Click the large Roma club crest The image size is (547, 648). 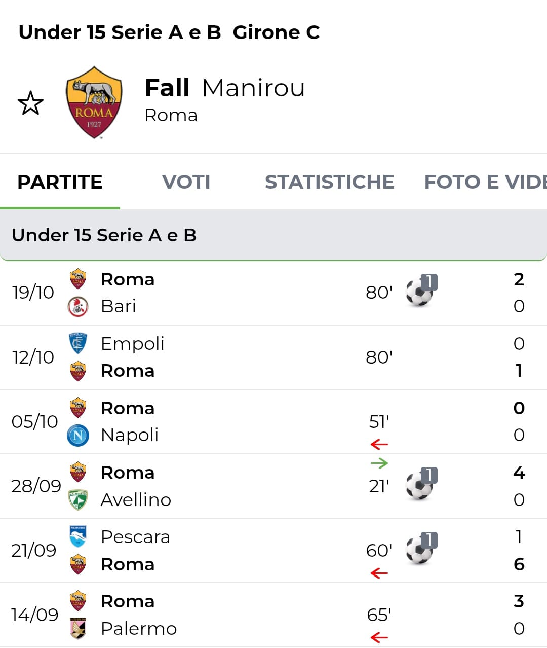94,102
